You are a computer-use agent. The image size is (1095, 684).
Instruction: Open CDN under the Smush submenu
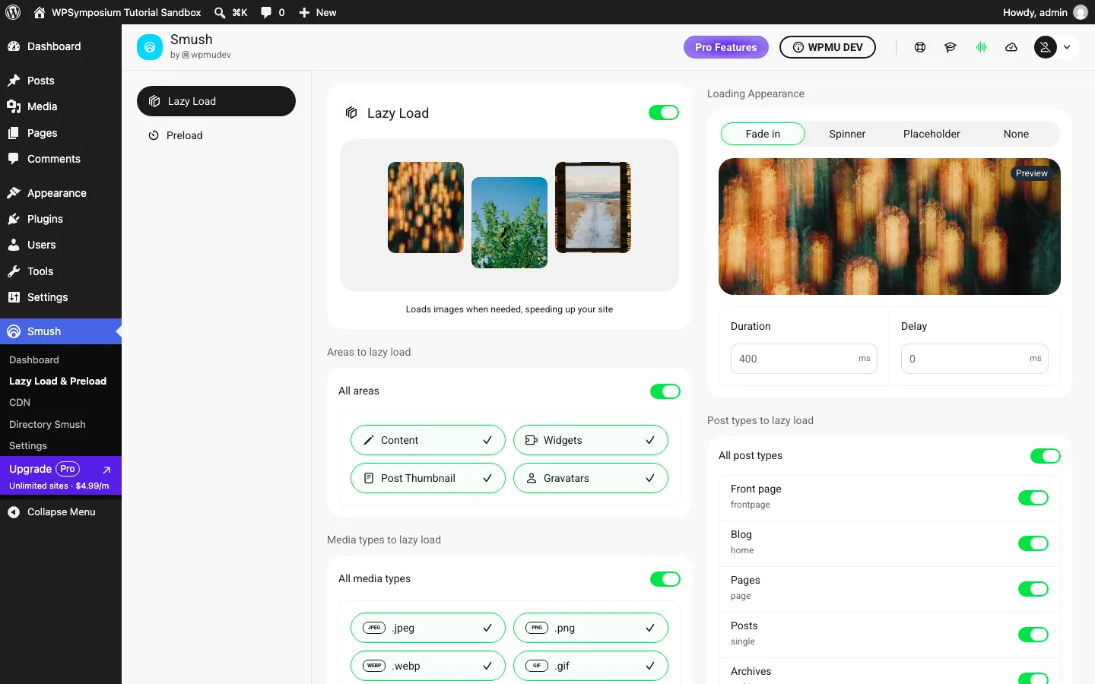(x=20, y=403)
